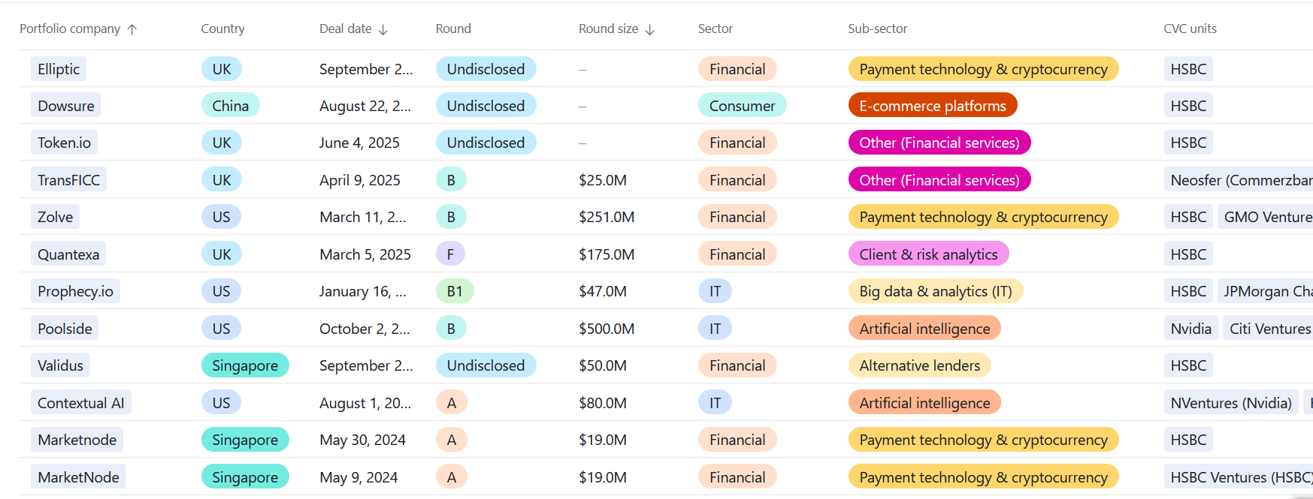The image size is (1313, 499).
Task: Select the Client & risk analytics tag
Action: (x=928, y=254)
